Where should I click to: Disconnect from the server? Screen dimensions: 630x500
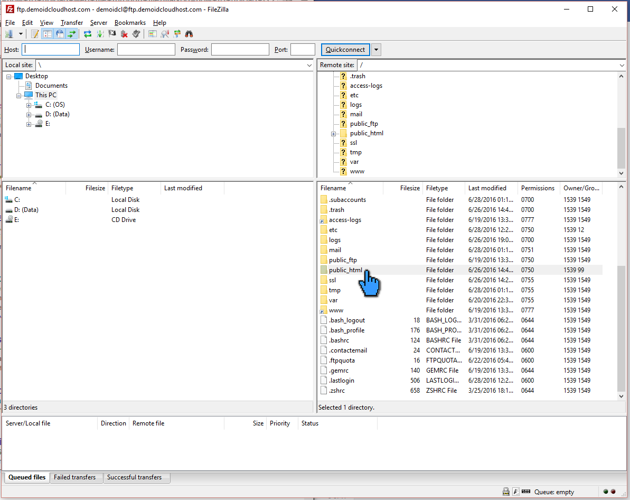[124, 34]
